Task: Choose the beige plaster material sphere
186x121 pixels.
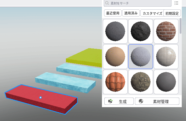Action: pos(115,57)
